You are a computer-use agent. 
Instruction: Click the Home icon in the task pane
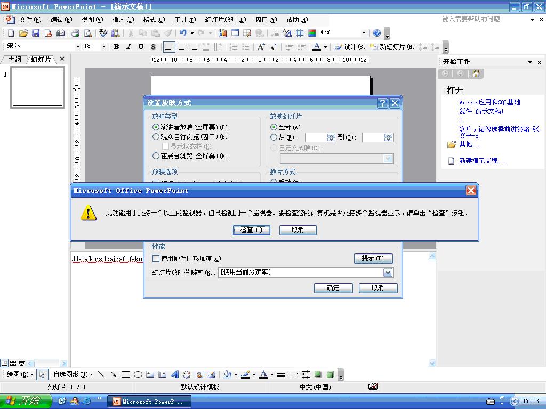point(476,73)
